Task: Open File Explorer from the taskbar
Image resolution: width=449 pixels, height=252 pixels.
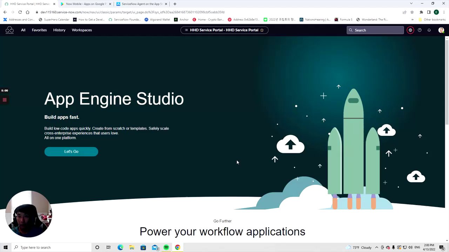Action: 132,247
